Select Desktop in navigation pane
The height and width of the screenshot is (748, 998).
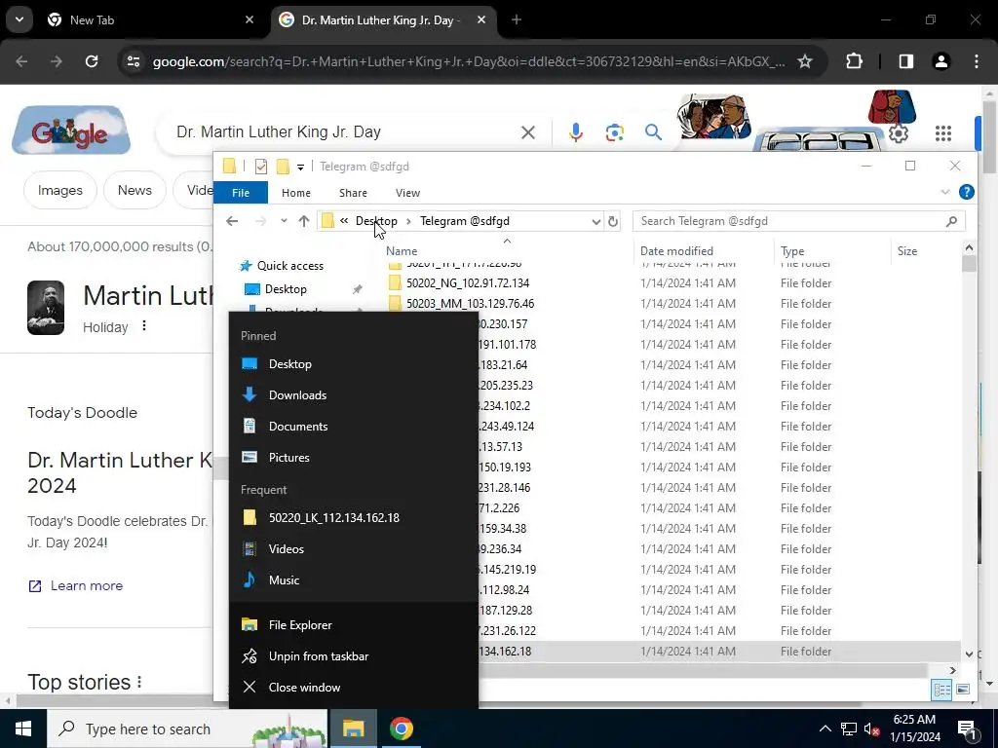click(286, 289)
